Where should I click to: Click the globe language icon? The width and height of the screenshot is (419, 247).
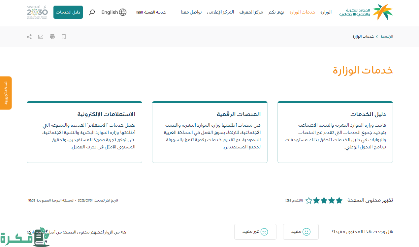click(x=123, y=12)
